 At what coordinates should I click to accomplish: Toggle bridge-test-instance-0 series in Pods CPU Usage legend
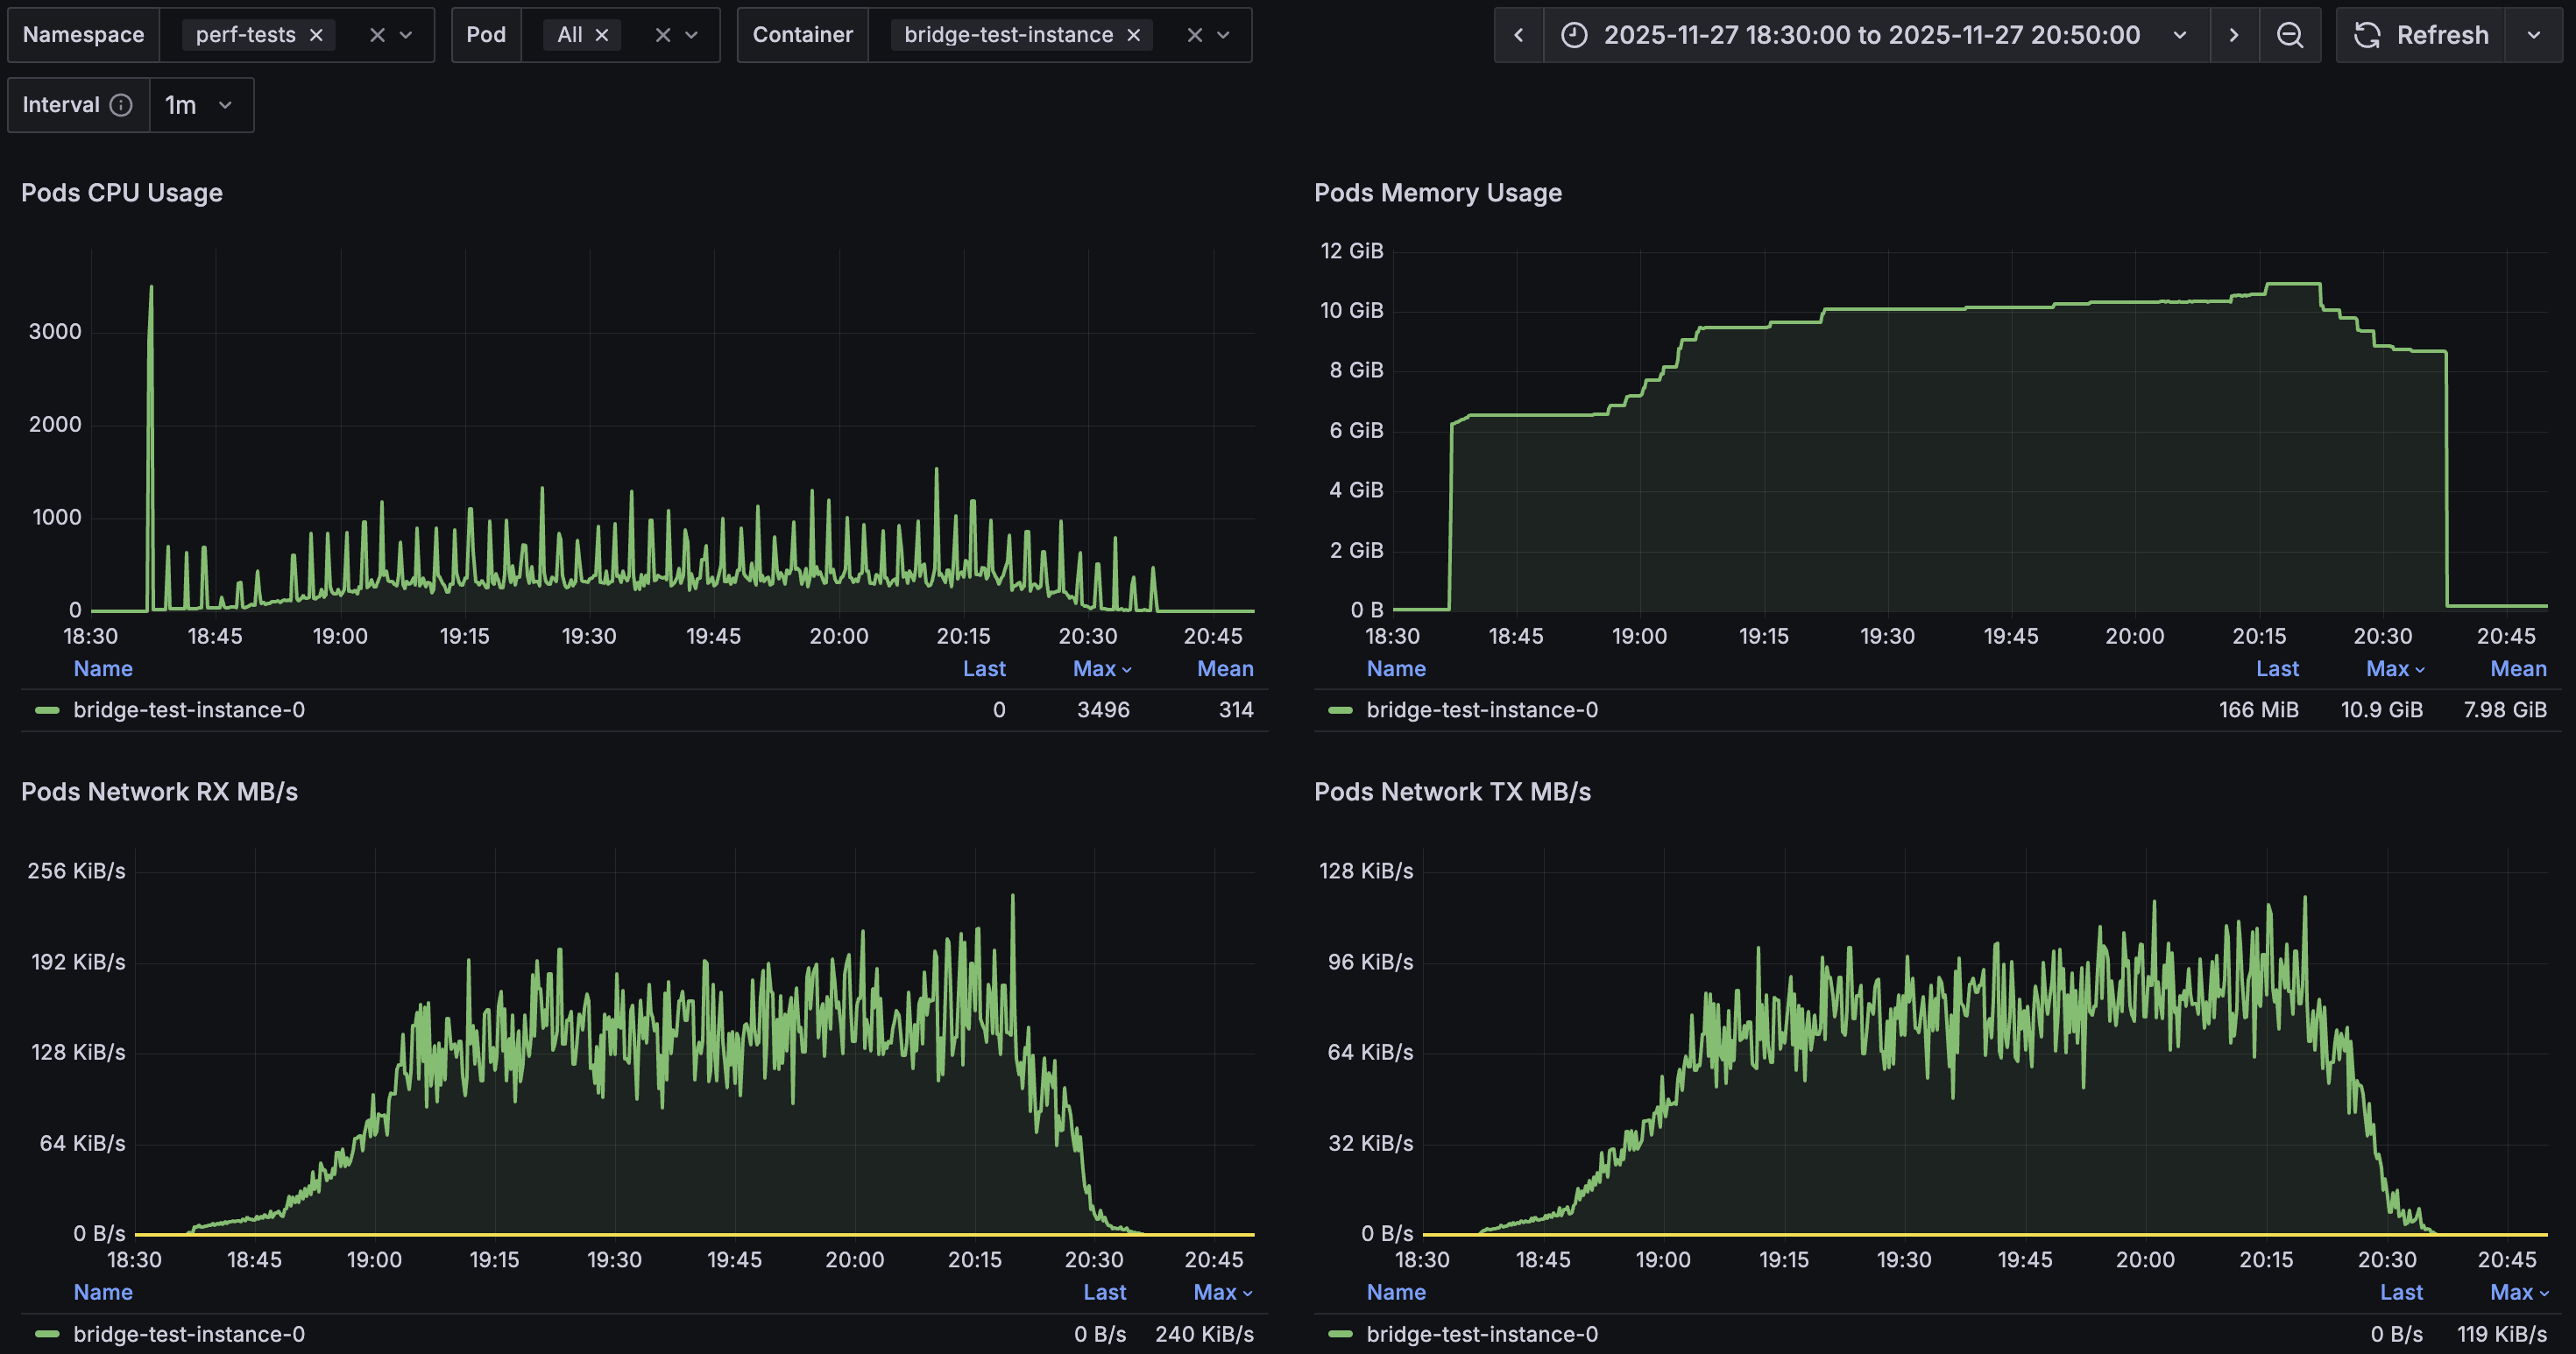pyautogui.click(x=190, y=709)
